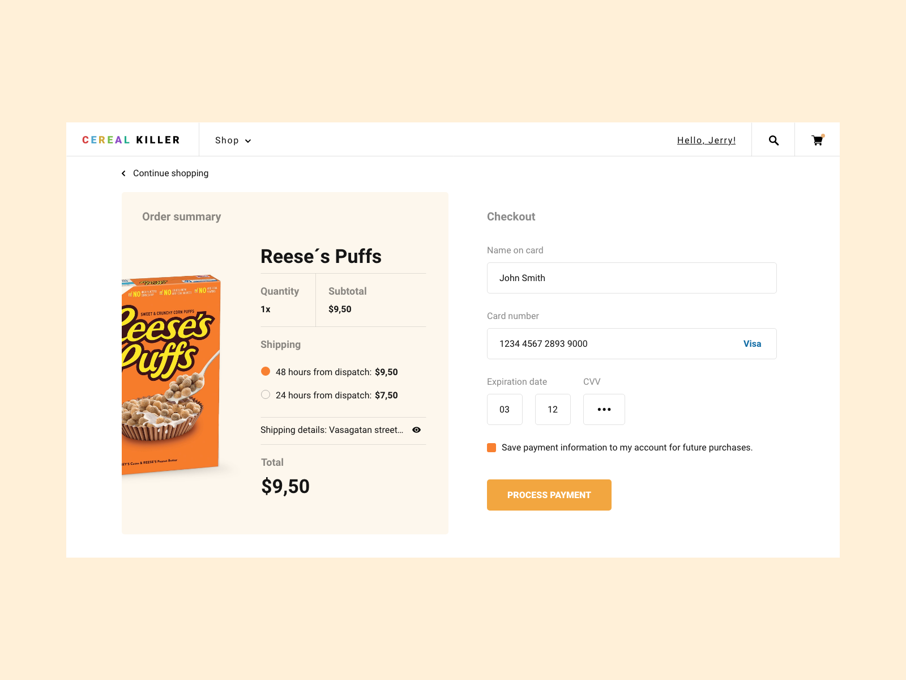
Task: Click the Visa card type label
Action: 752,344
